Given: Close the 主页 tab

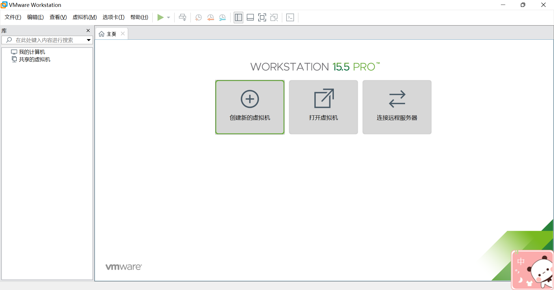Looking at the screenshot, I should [123, 34].
